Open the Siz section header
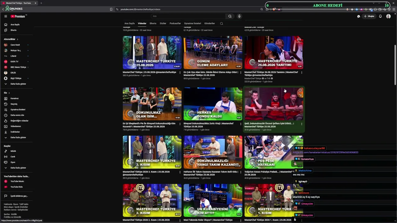Viewport: 397px width, 223px height. (7, 93)
